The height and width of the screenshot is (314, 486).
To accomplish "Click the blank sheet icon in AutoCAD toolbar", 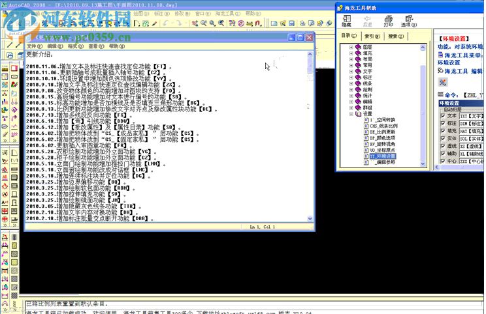I will [x=274, y=23].
